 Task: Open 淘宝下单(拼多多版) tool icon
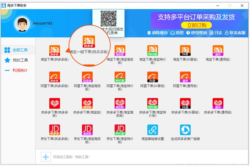[55, 50]
